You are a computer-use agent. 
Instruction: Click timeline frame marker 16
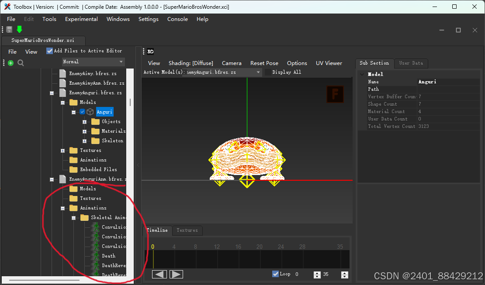[238, 247]
